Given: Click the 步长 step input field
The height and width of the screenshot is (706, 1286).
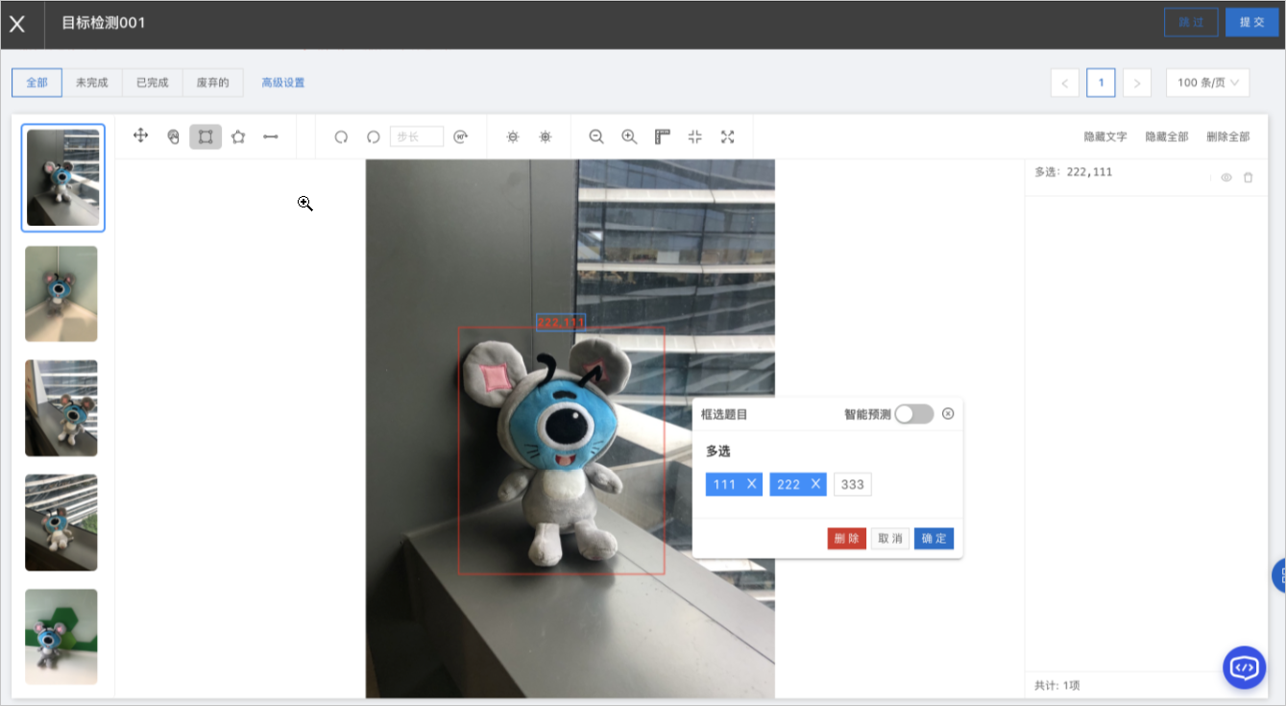Looking at the screenshot, I should point(417,136).
